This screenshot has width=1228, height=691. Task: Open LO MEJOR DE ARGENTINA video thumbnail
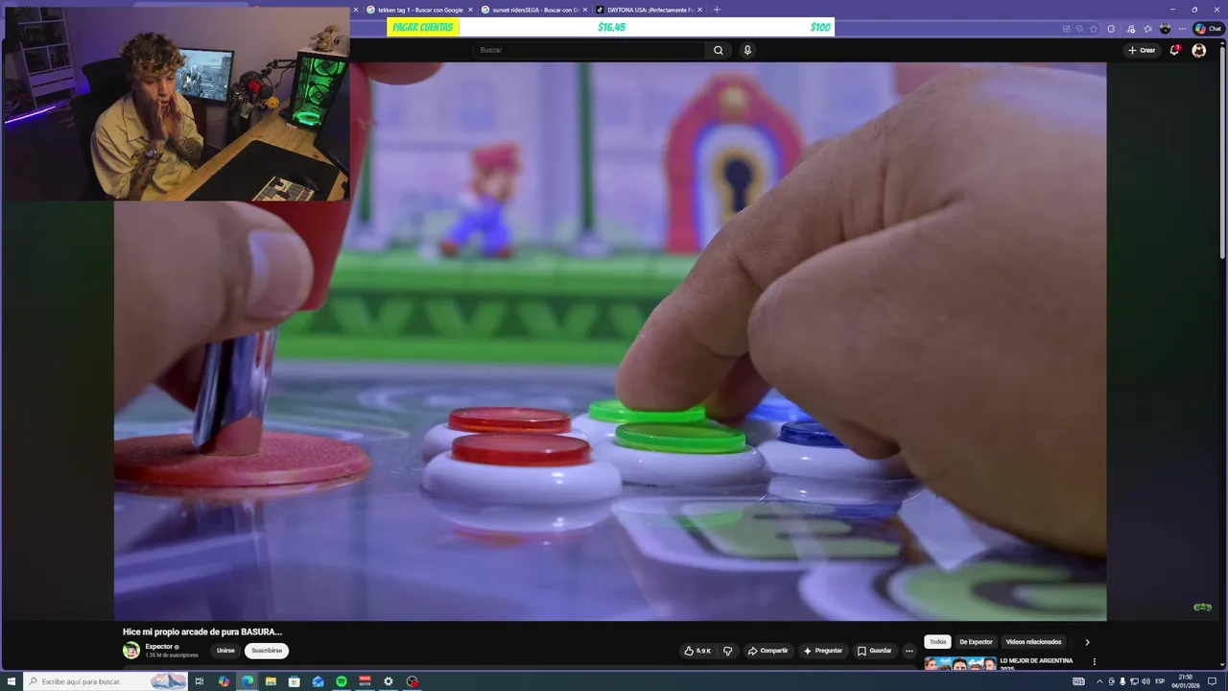[959, 663]
